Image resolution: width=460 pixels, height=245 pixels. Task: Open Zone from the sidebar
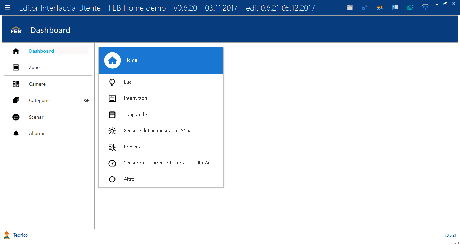48,68
